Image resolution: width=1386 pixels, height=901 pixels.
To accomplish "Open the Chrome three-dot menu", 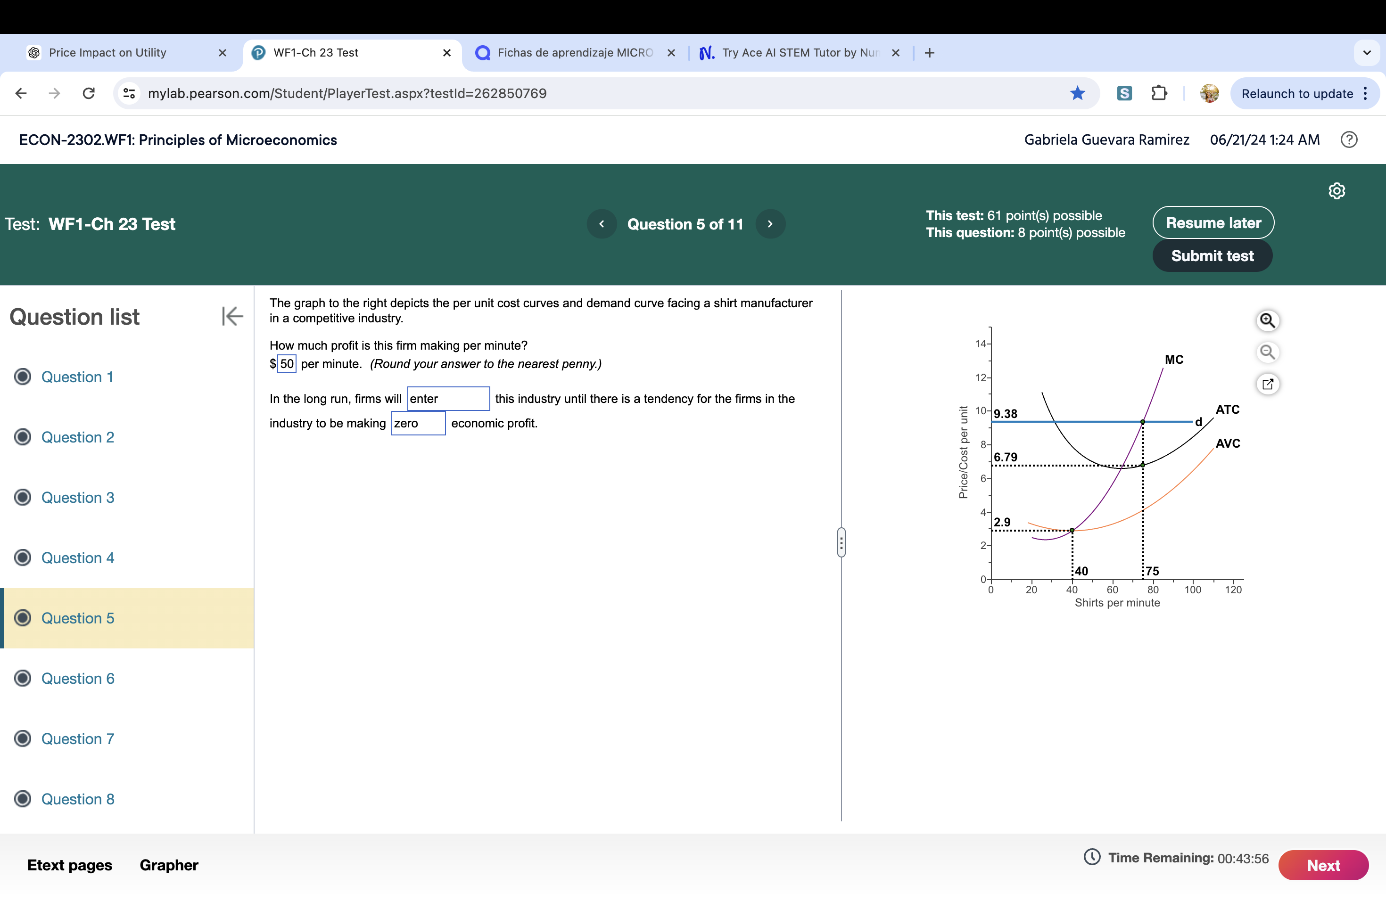I will [1365, 93].
